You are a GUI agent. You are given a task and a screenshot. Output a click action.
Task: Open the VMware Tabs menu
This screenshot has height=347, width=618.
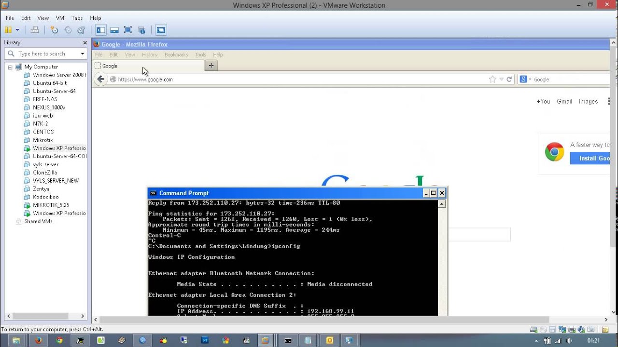pos(77,18)
